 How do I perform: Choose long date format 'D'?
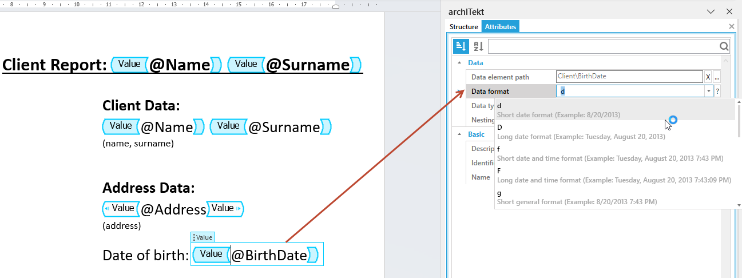click(615, 132)
